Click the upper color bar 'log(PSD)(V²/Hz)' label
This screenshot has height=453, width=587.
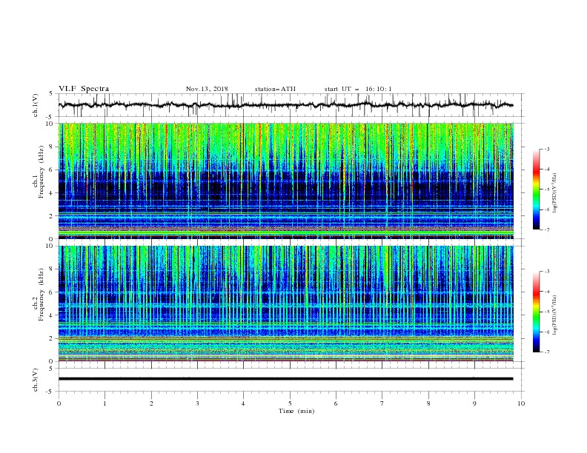tap(556, 193)
